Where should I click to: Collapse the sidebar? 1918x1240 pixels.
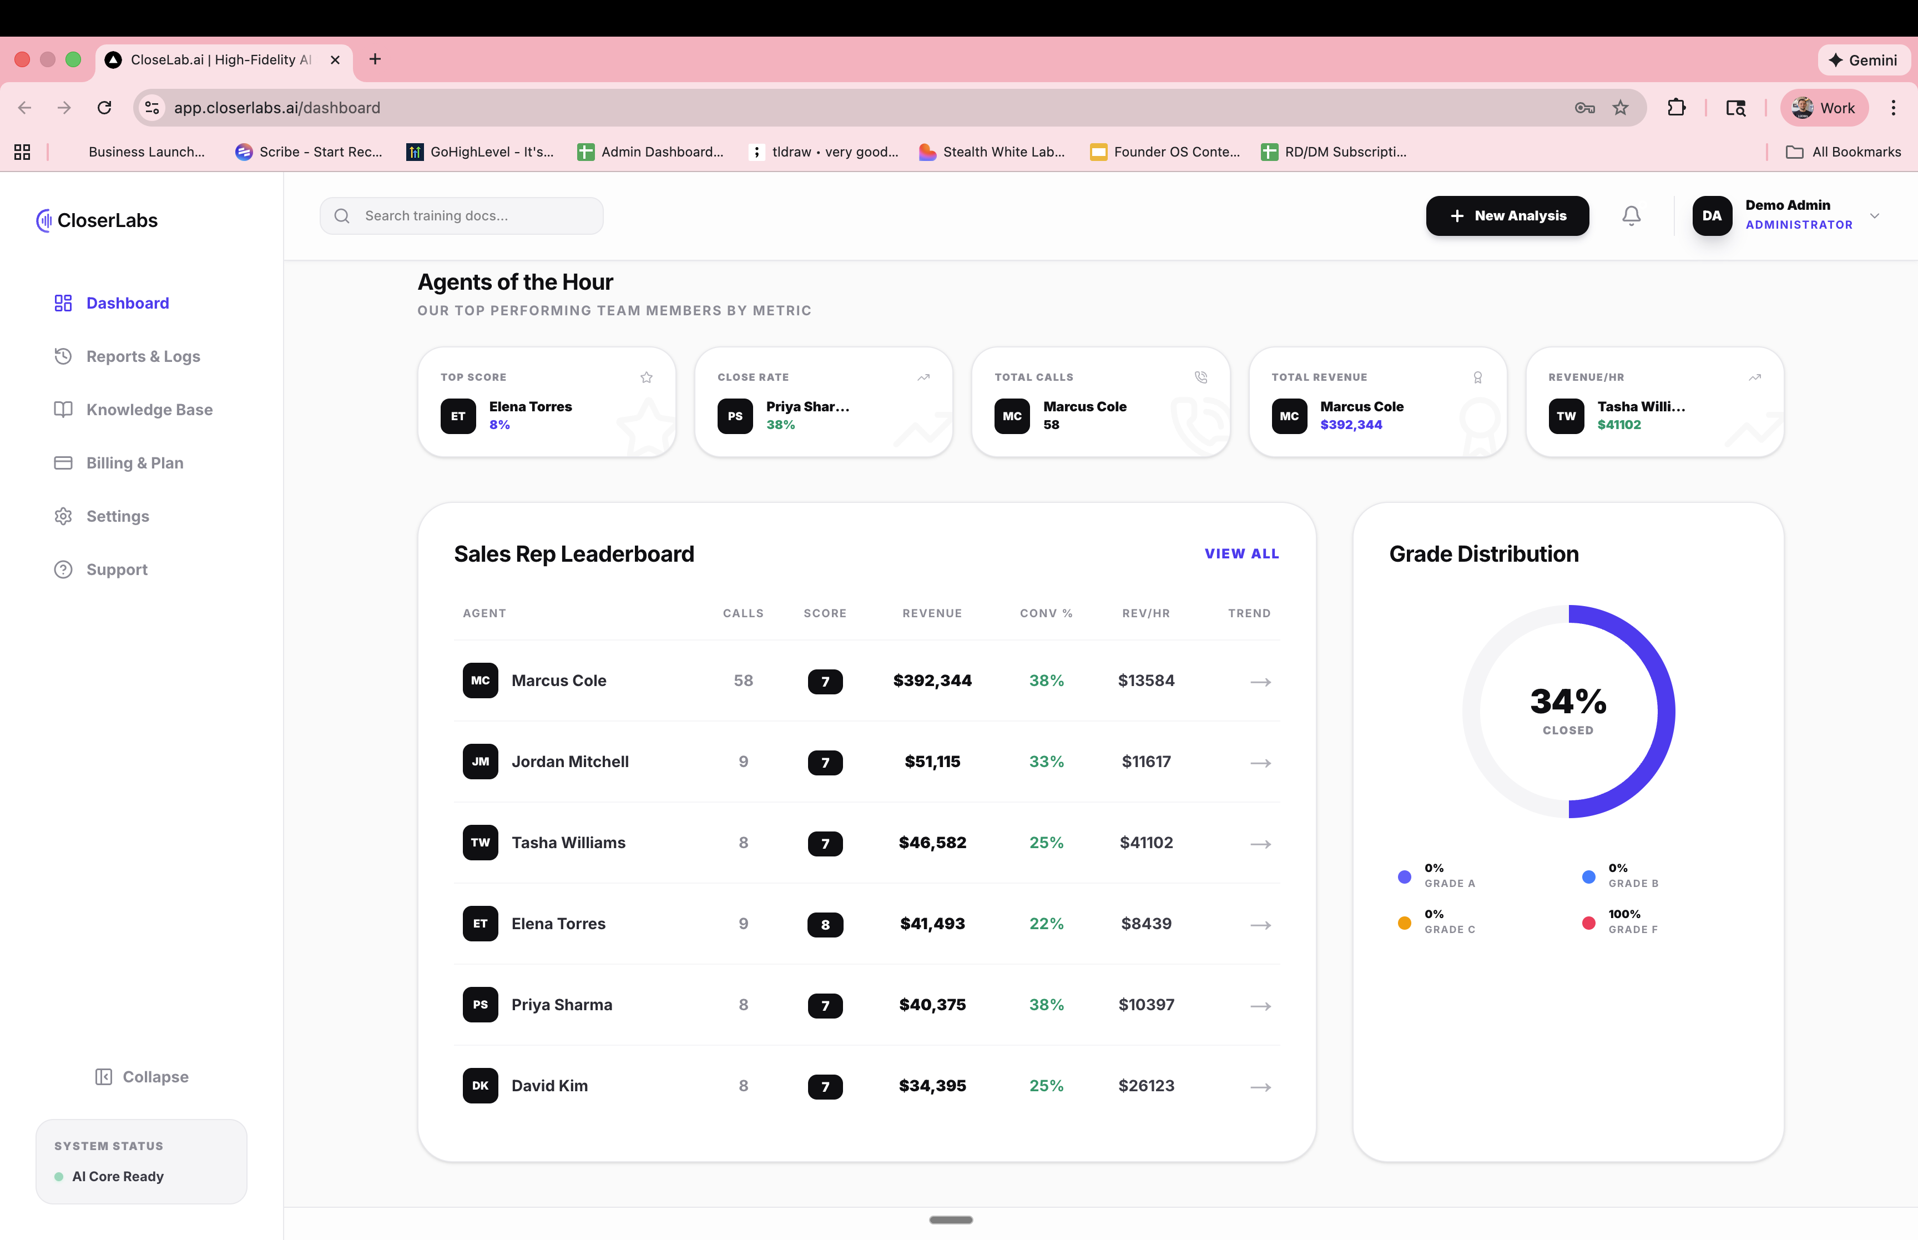(x=142, y=1077)
